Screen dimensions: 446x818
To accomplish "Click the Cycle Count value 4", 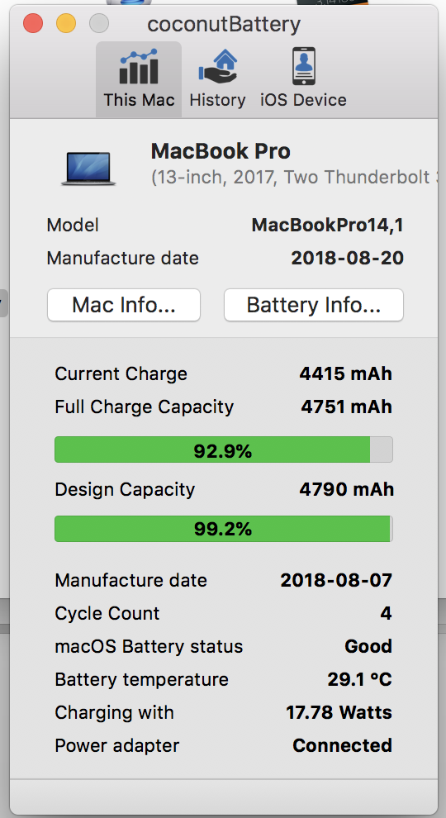I will point(386,613).
